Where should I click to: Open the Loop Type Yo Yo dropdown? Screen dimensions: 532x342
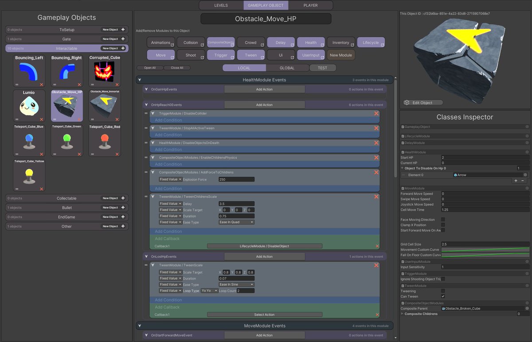tap(209, 291)
